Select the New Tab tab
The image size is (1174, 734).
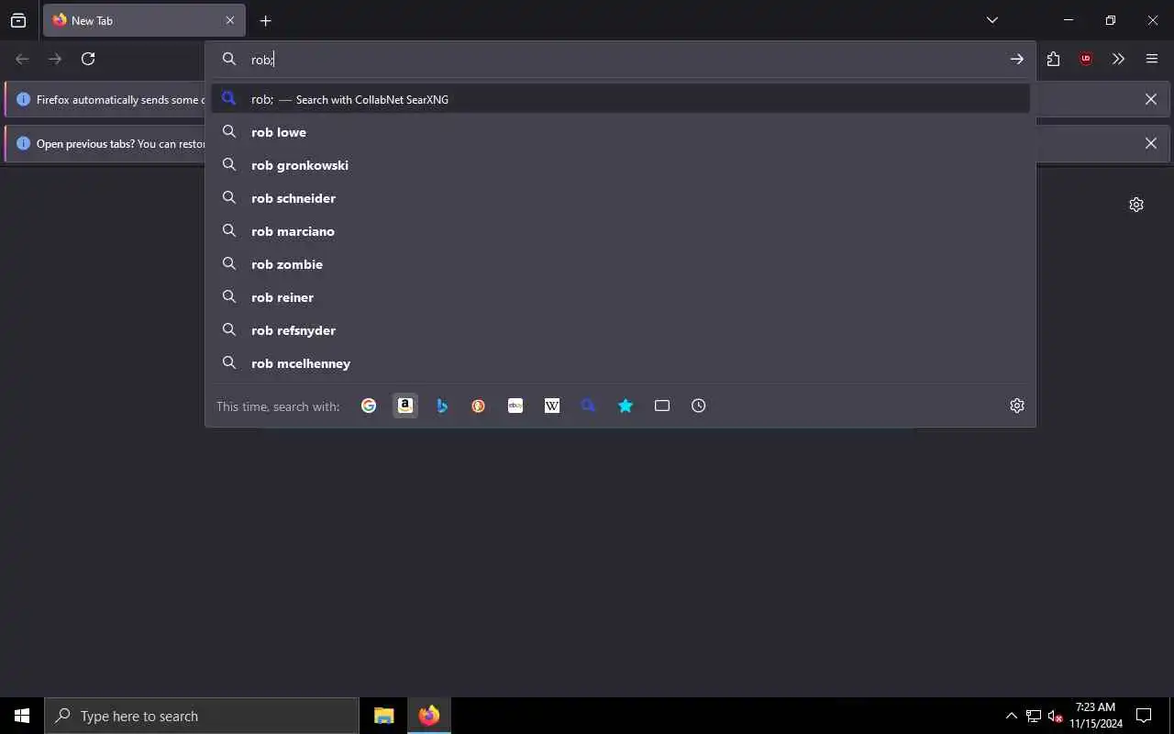click(x=144, y=20)
